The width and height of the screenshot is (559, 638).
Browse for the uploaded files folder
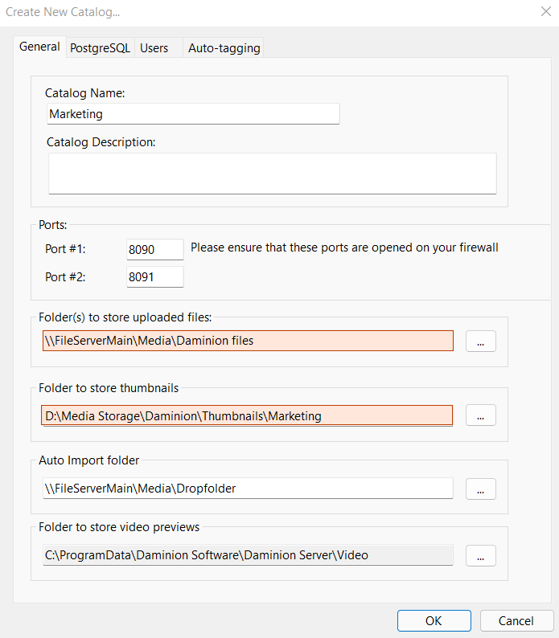(x=480, y=341)
